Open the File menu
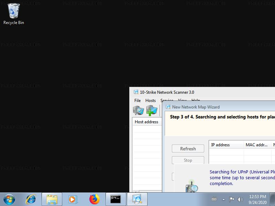The image size is (275, 206). coord(137,101)
